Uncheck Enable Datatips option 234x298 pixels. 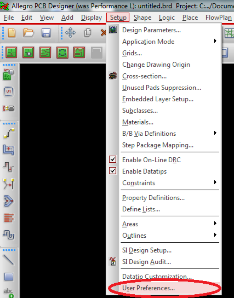(x=113, y=171)
